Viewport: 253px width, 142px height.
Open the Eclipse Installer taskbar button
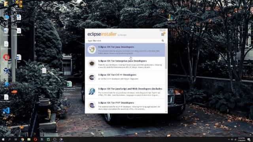tap(61, 139)
